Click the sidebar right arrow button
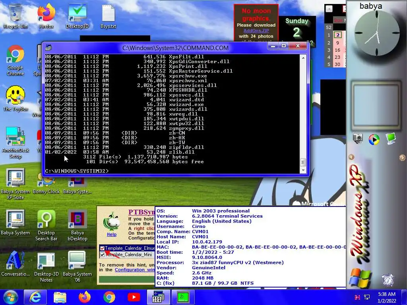The height and width of the screenshot is (305, 407). (x=402, y=157)
